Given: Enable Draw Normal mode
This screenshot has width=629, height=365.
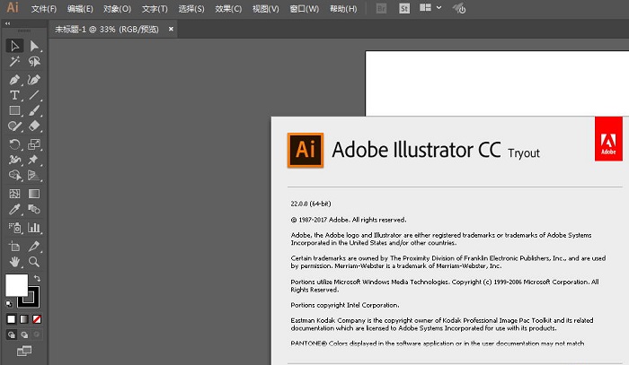Looking at the screenshot, I should (x=12, y=335).
